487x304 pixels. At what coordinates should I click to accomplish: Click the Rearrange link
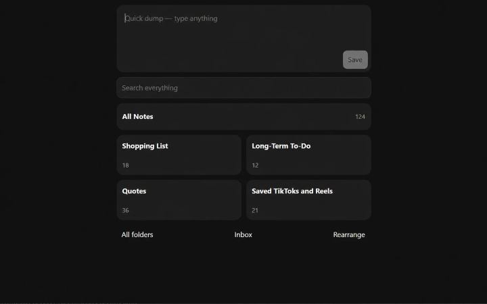coord(349,235)
